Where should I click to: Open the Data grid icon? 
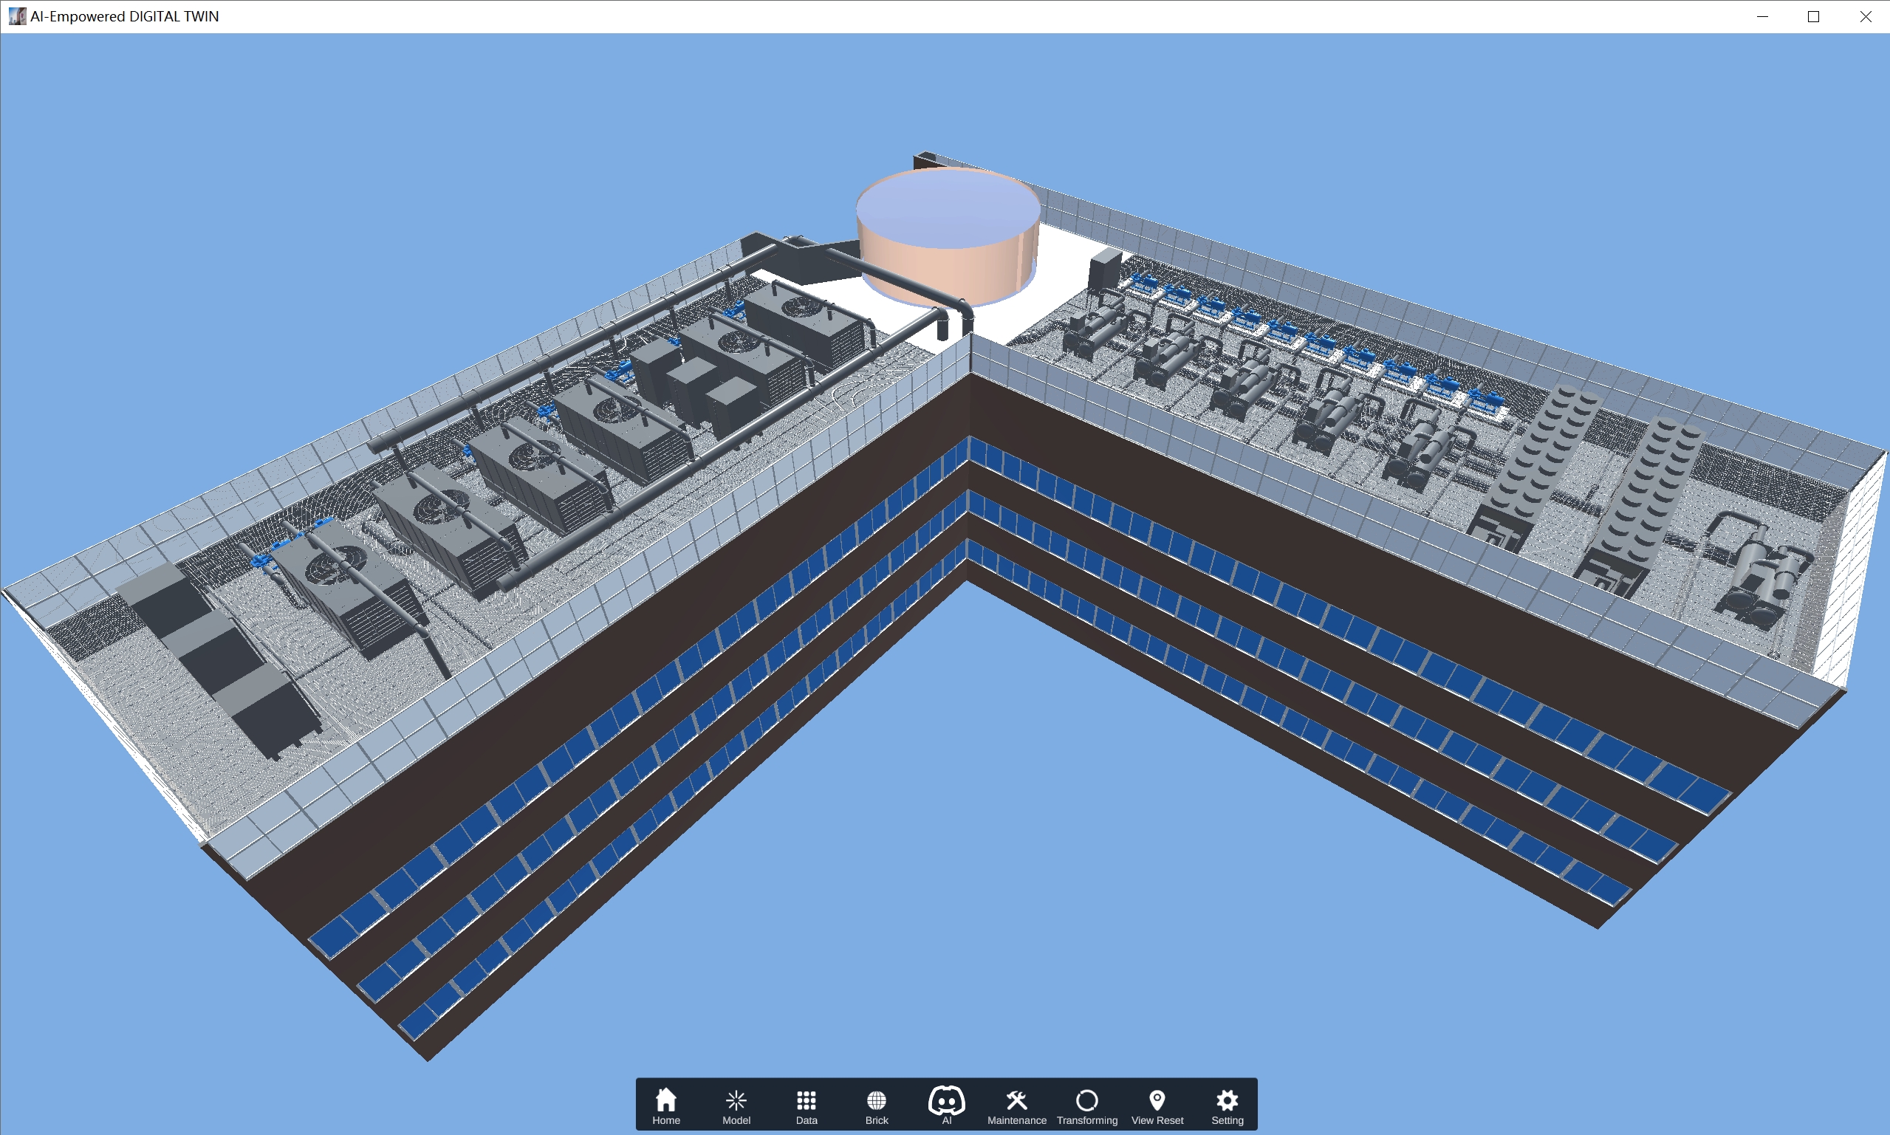point(807,1105)
